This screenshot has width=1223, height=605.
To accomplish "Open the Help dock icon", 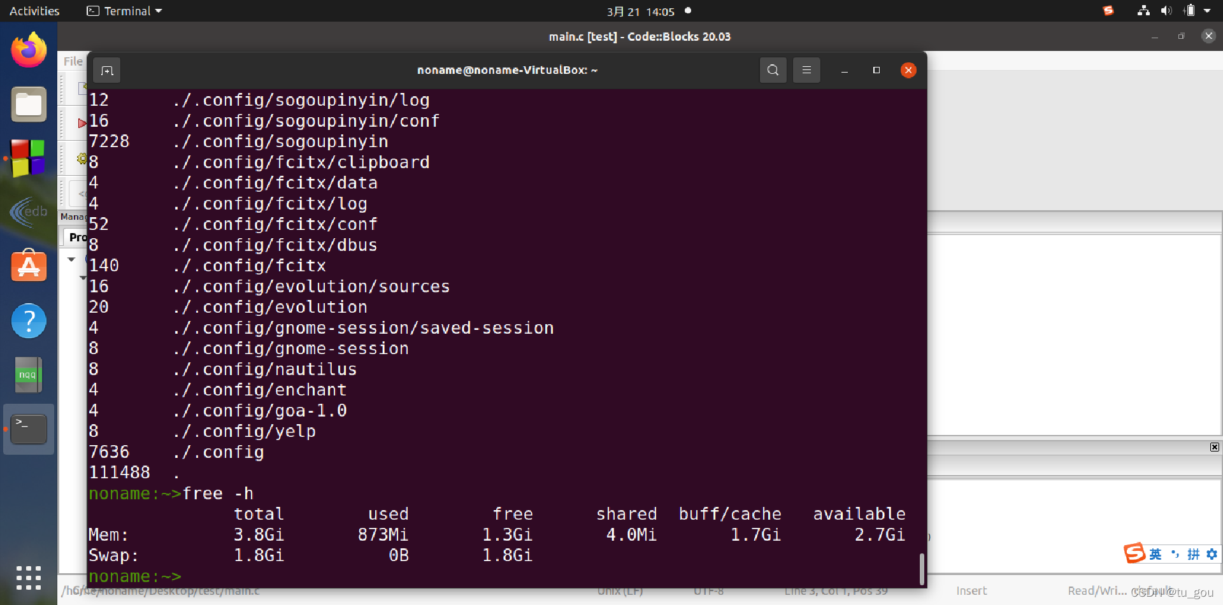I will click(29, 320).
